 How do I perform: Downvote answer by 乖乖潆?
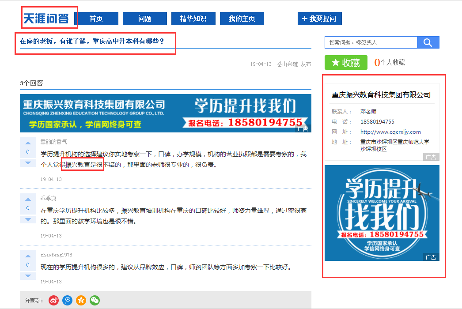coord(28,219)
